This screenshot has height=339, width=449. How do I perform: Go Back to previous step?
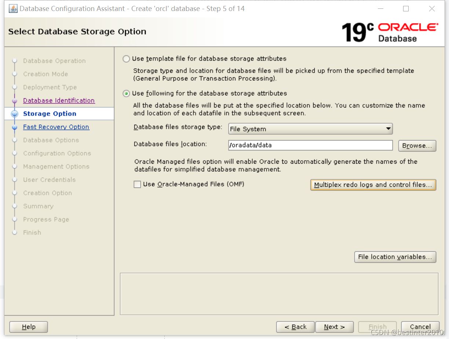[x=295, y=327]
